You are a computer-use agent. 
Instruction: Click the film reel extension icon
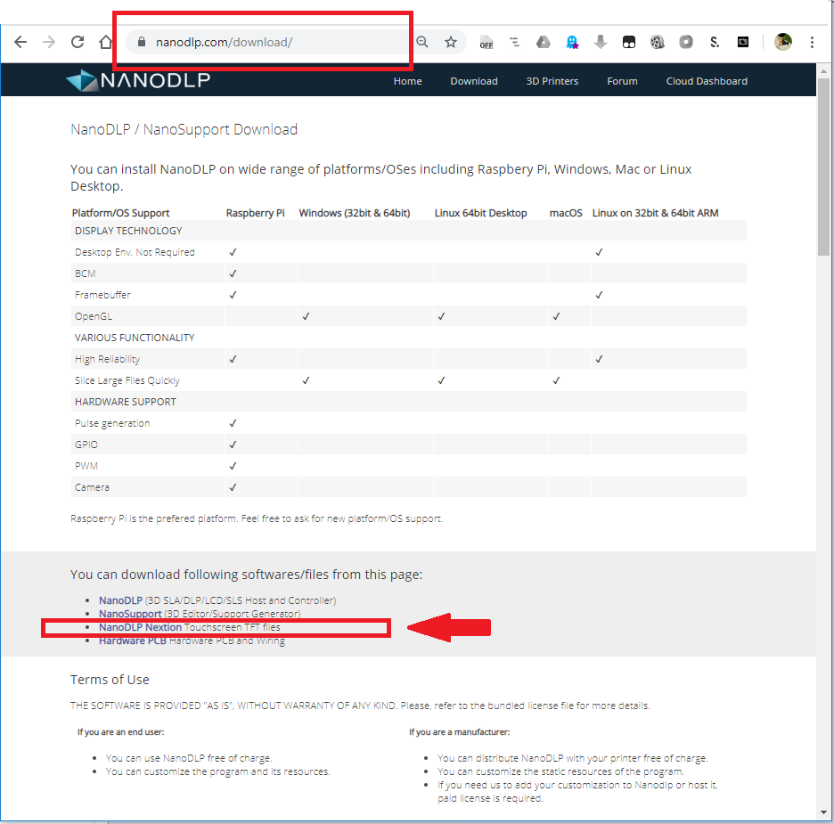(658, 42)
